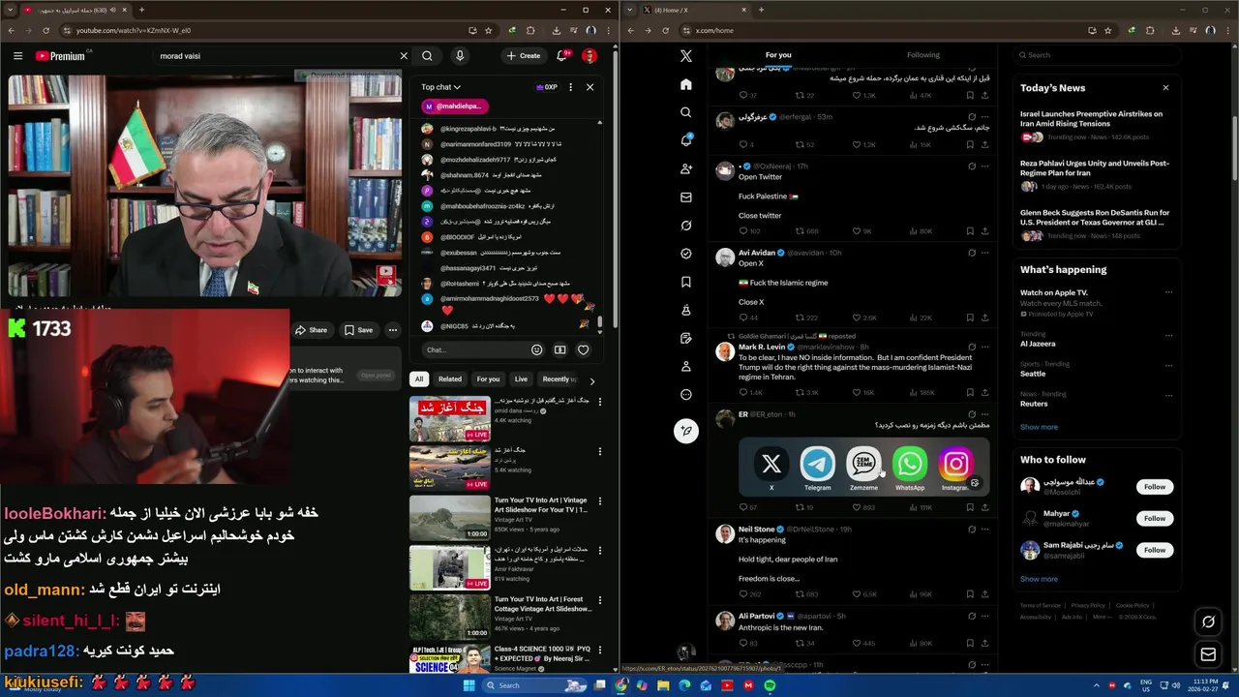Image resolution: width=1239 pixels, height=697 pixels.
Task: Follow the Mahyar account
Action: pyautogui.click(x=1154, y=518)
